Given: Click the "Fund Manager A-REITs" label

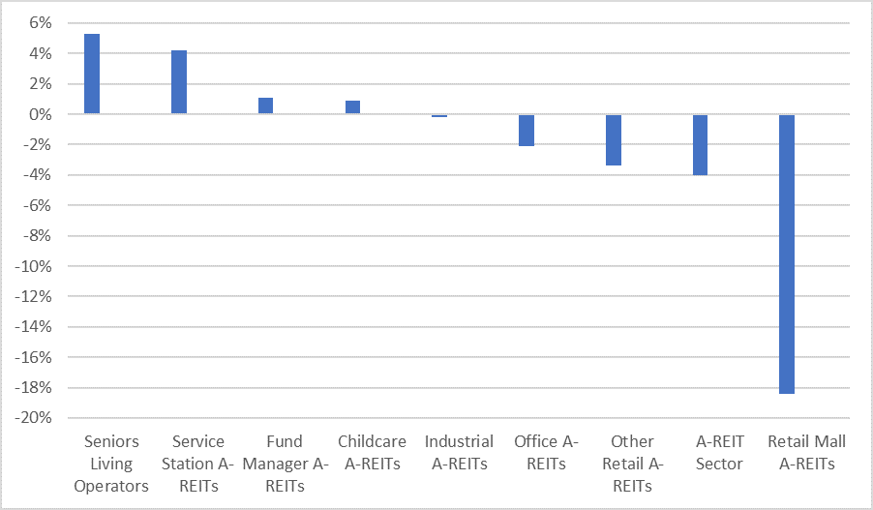Looking at the screenshot, I should click(286, 464).
